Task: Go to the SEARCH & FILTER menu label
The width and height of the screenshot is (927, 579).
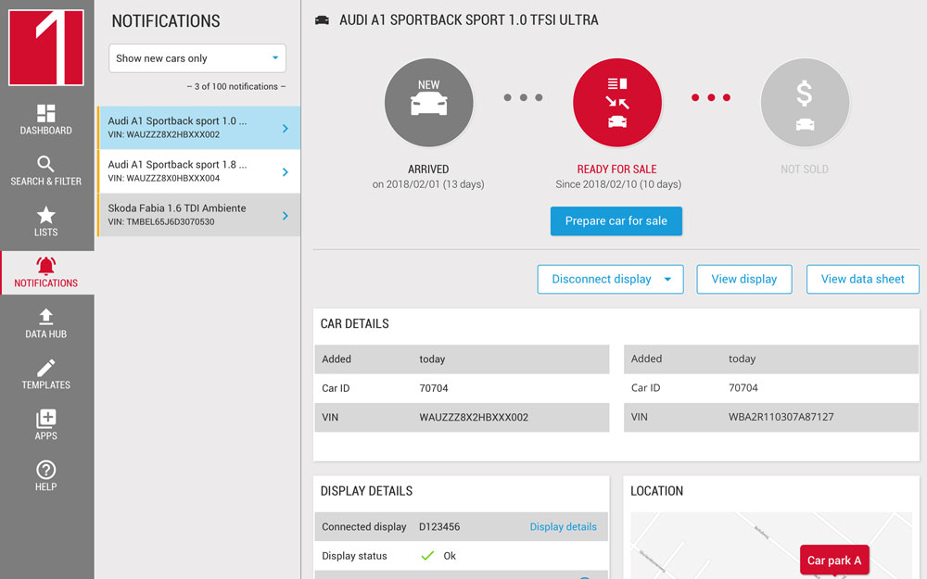Action: click(46, 182)
